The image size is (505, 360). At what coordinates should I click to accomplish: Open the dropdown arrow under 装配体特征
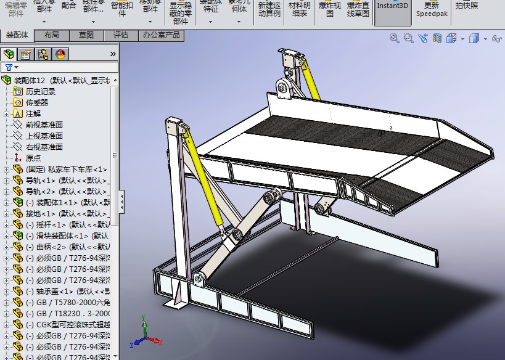211,22
